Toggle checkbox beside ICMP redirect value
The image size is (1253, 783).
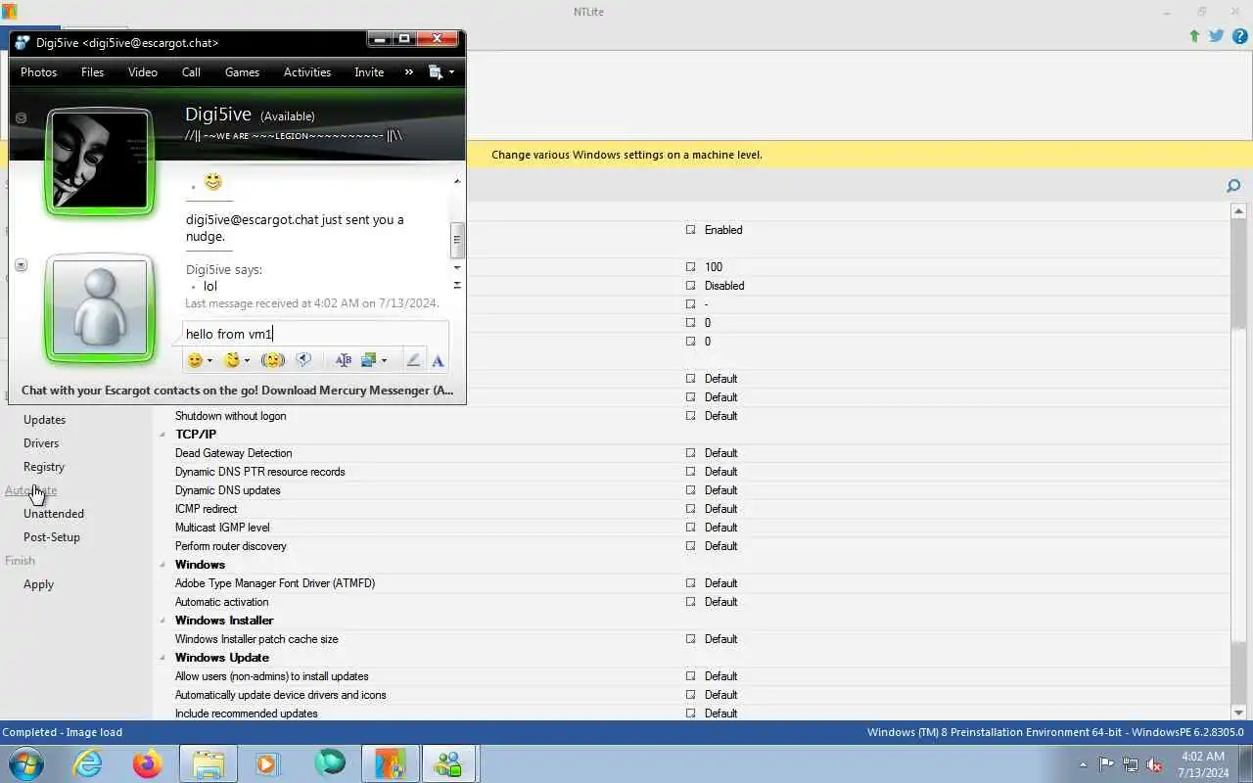click(690, 509)
